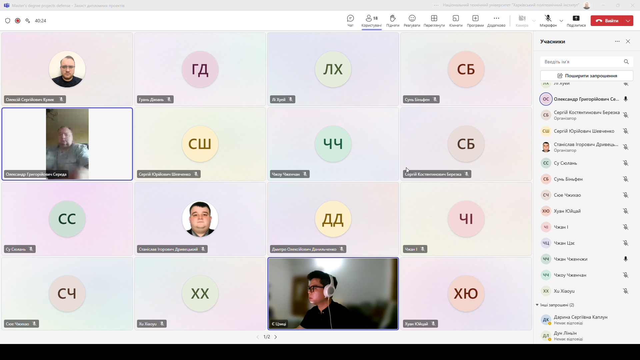Open the Користувачі participants tab
The width and height of the screenshot is (640, 360).
371,21
